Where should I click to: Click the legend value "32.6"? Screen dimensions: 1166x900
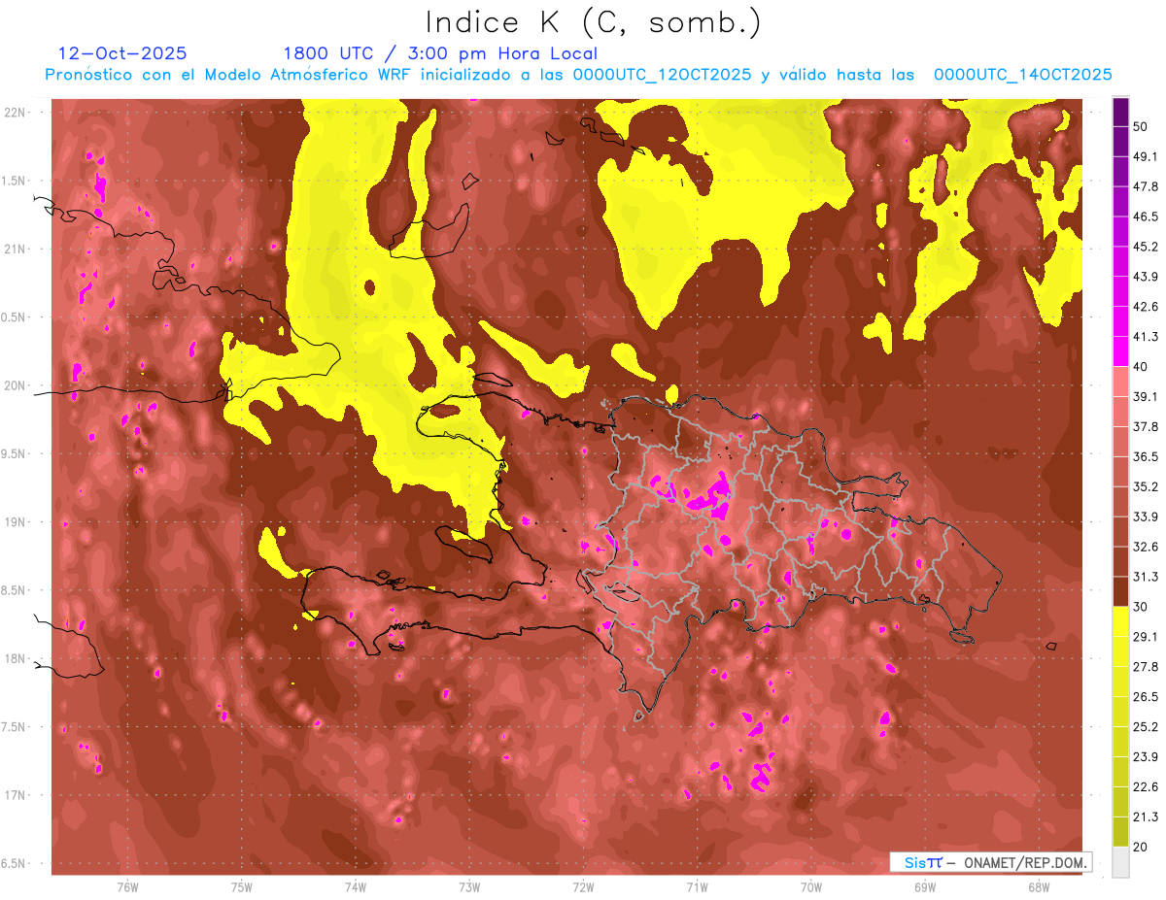point(1147,547)
